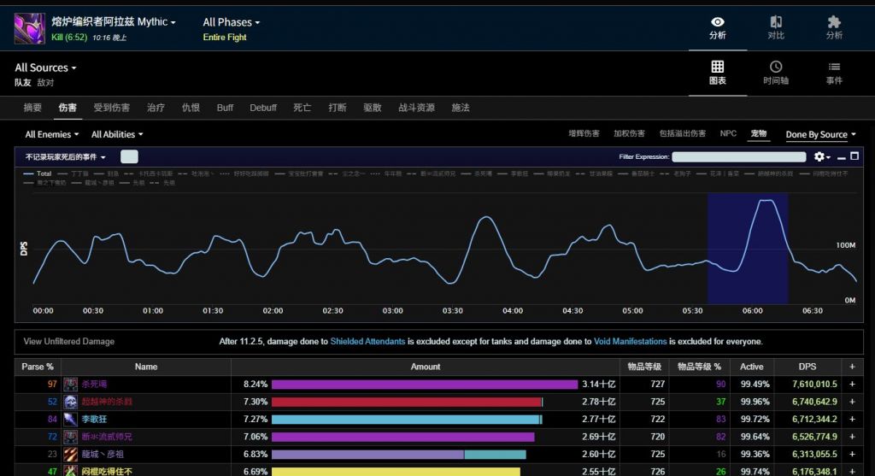
Task: Toggle the 宠物 pets filter
Action: (758, 134)
